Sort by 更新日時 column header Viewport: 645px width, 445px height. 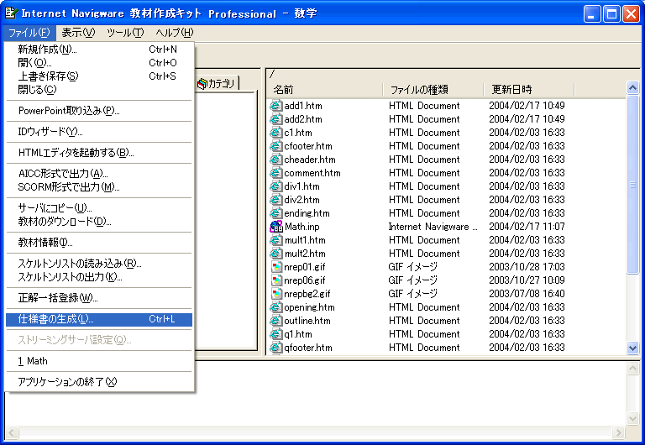(x=529, y=89)
